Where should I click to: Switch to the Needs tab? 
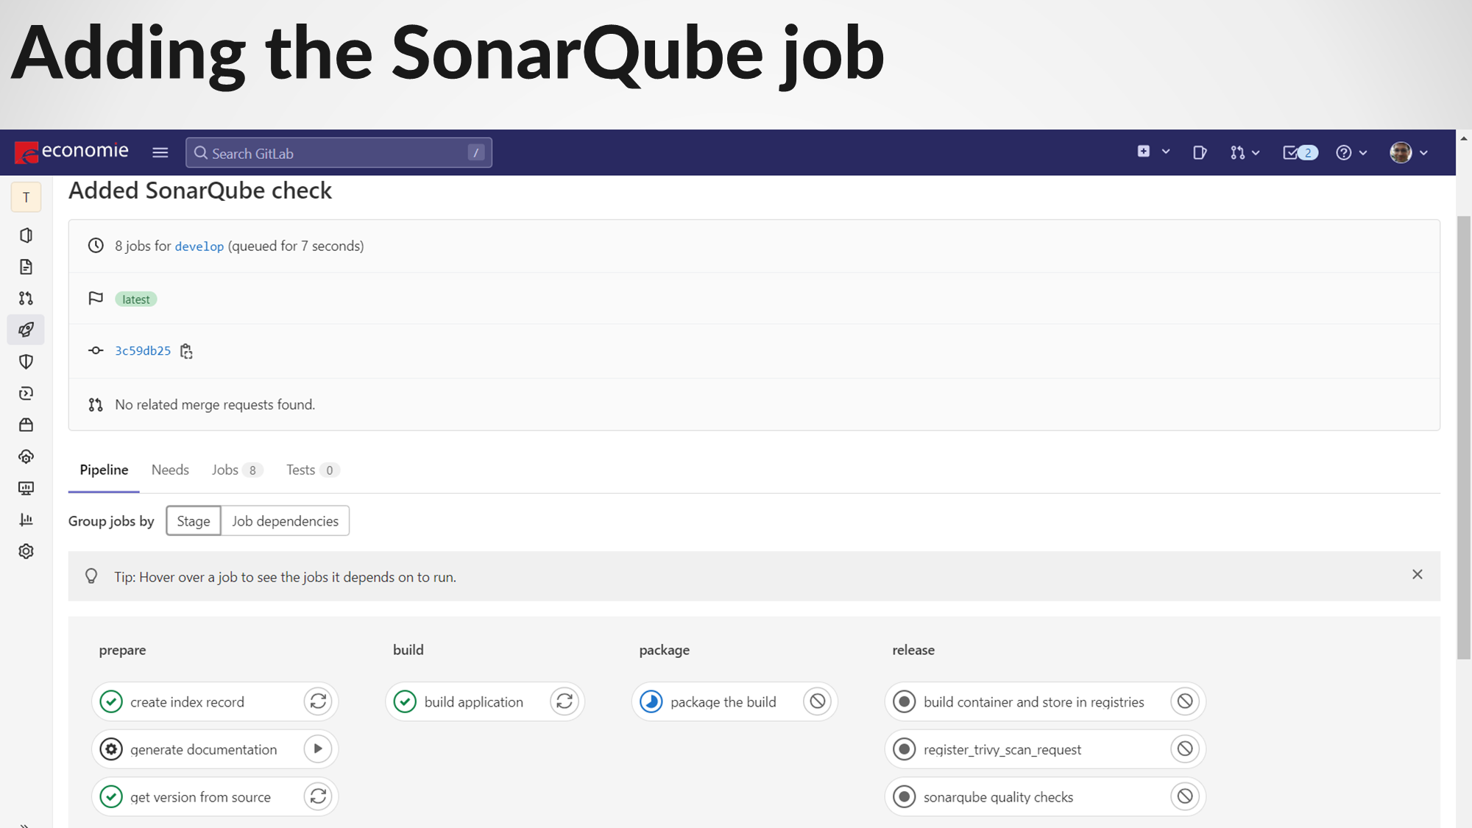click(170, 470)
